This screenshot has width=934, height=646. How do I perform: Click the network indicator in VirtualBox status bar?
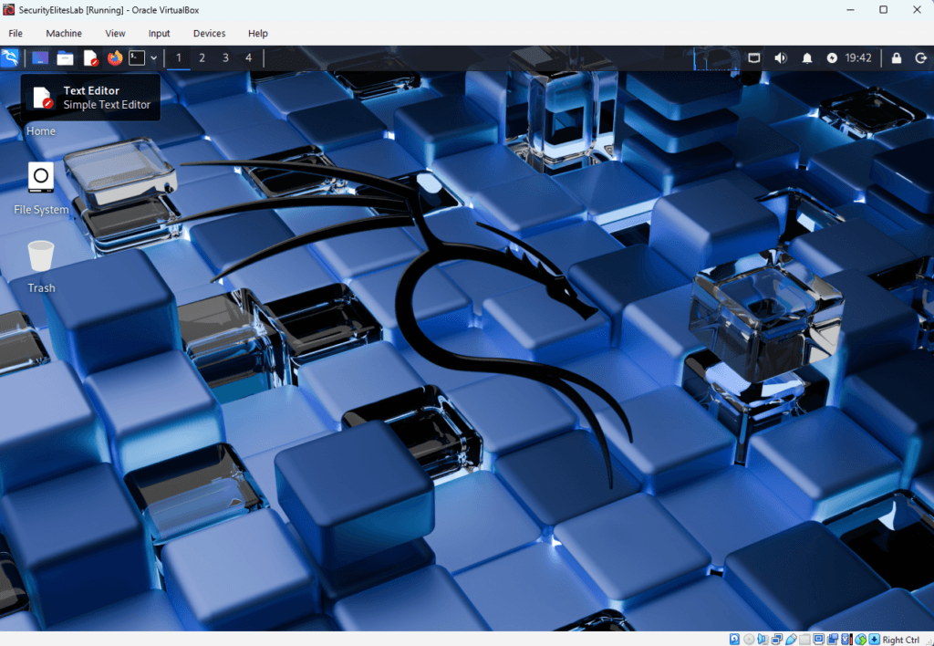[777, 639]
